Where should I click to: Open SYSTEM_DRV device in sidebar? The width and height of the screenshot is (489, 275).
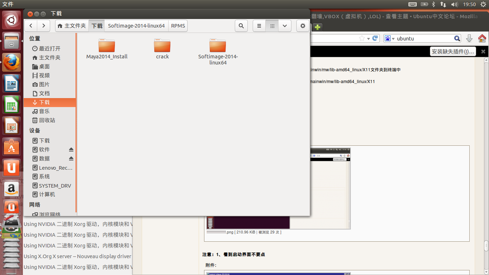[50, 185]
